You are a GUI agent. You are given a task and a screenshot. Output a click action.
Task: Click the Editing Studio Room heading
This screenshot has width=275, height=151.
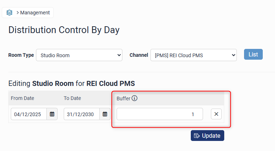point(72,84)
